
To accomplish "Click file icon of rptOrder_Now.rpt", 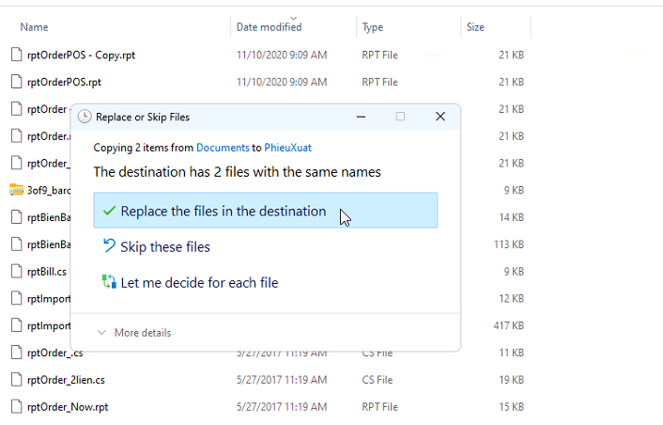I will coord(15,407).
